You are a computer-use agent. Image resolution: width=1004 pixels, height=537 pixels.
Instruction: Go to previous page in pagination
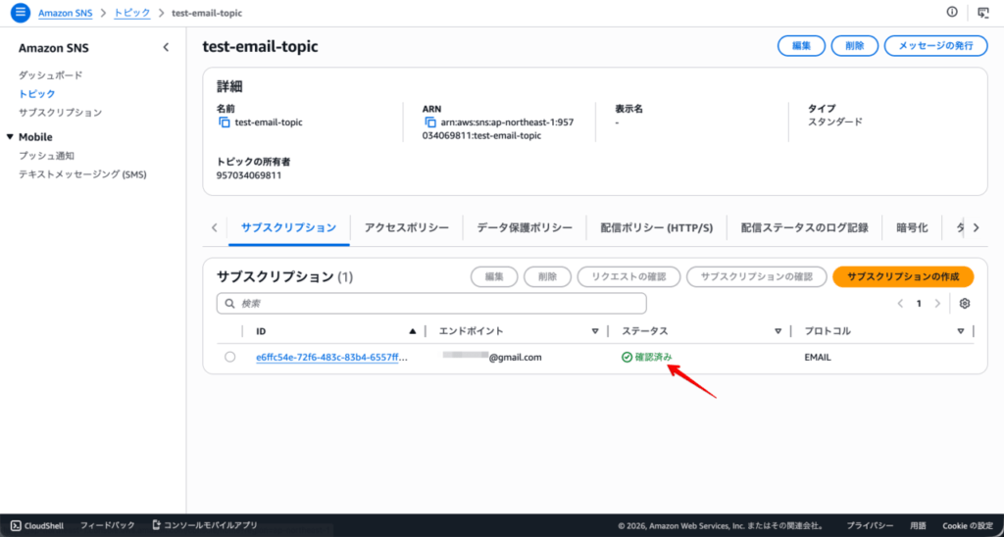coord(900,304)
